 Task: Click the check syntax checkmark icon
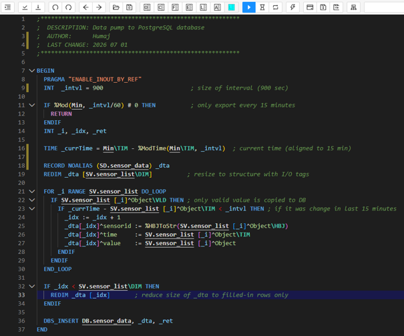(25, 7)
